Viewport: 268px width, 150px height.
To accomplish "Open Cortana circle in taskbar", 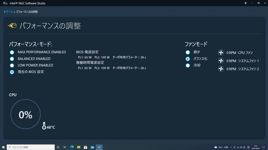I will tap(58, 147).
